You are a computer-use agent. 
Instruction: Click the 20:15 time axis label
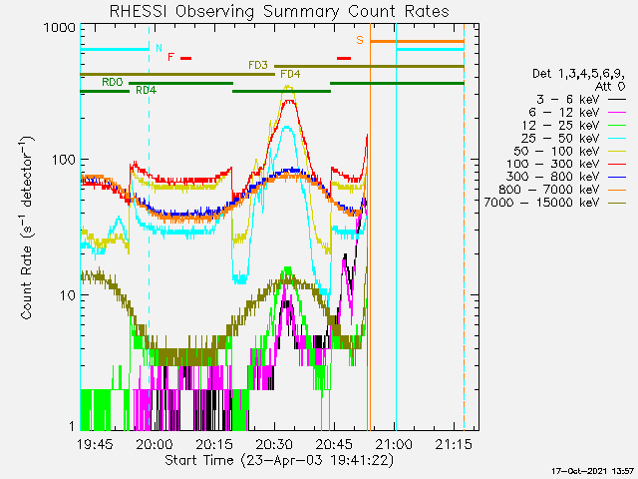point(214,444)
